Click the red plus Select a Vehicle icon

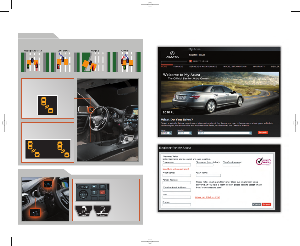pyautogui.click(x=191, y=61)
